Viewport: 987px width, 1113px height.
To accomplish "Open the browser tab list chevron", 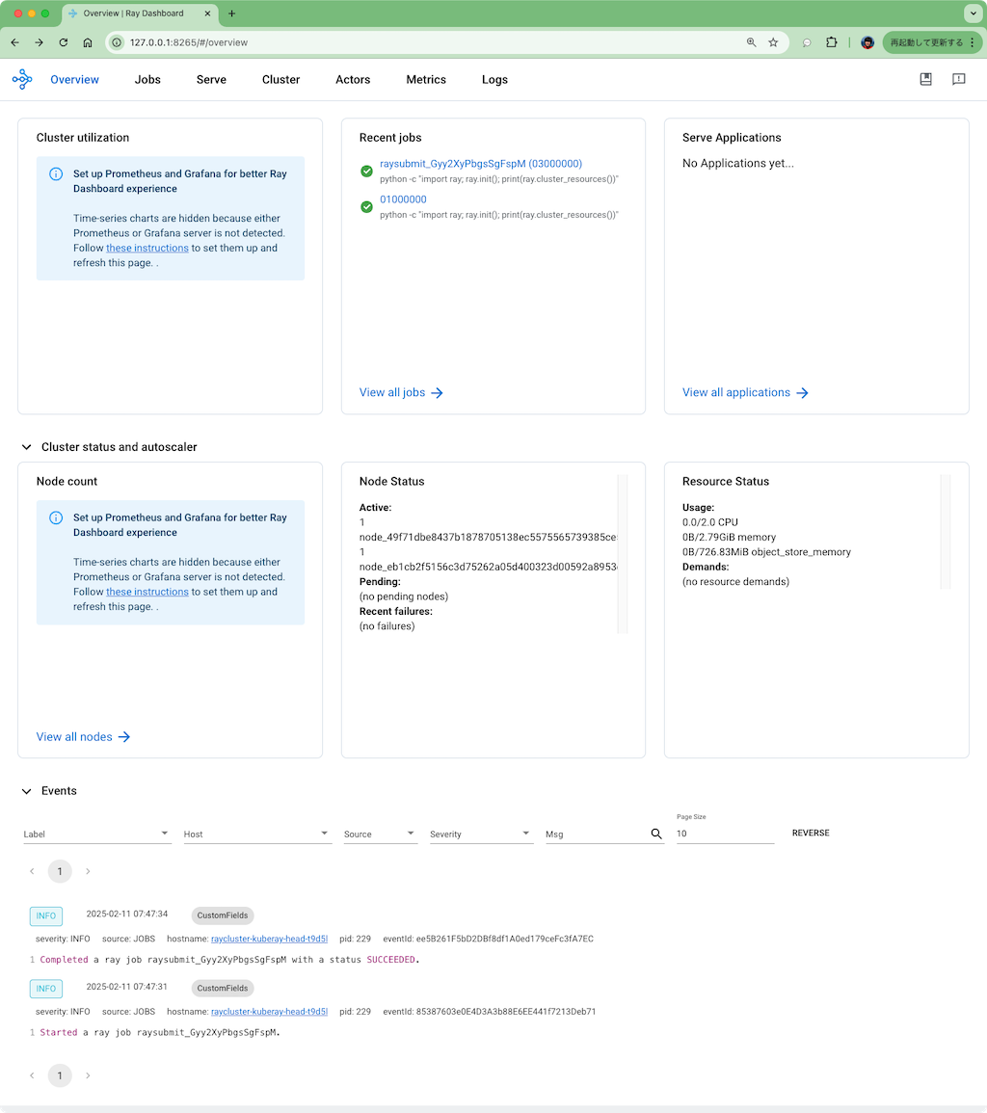I will 973,13.
